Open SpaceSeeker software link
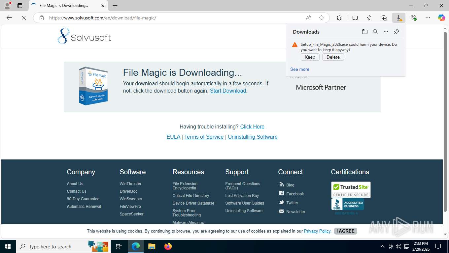This screenshot has width=449, height=253. tap(131, 214)
